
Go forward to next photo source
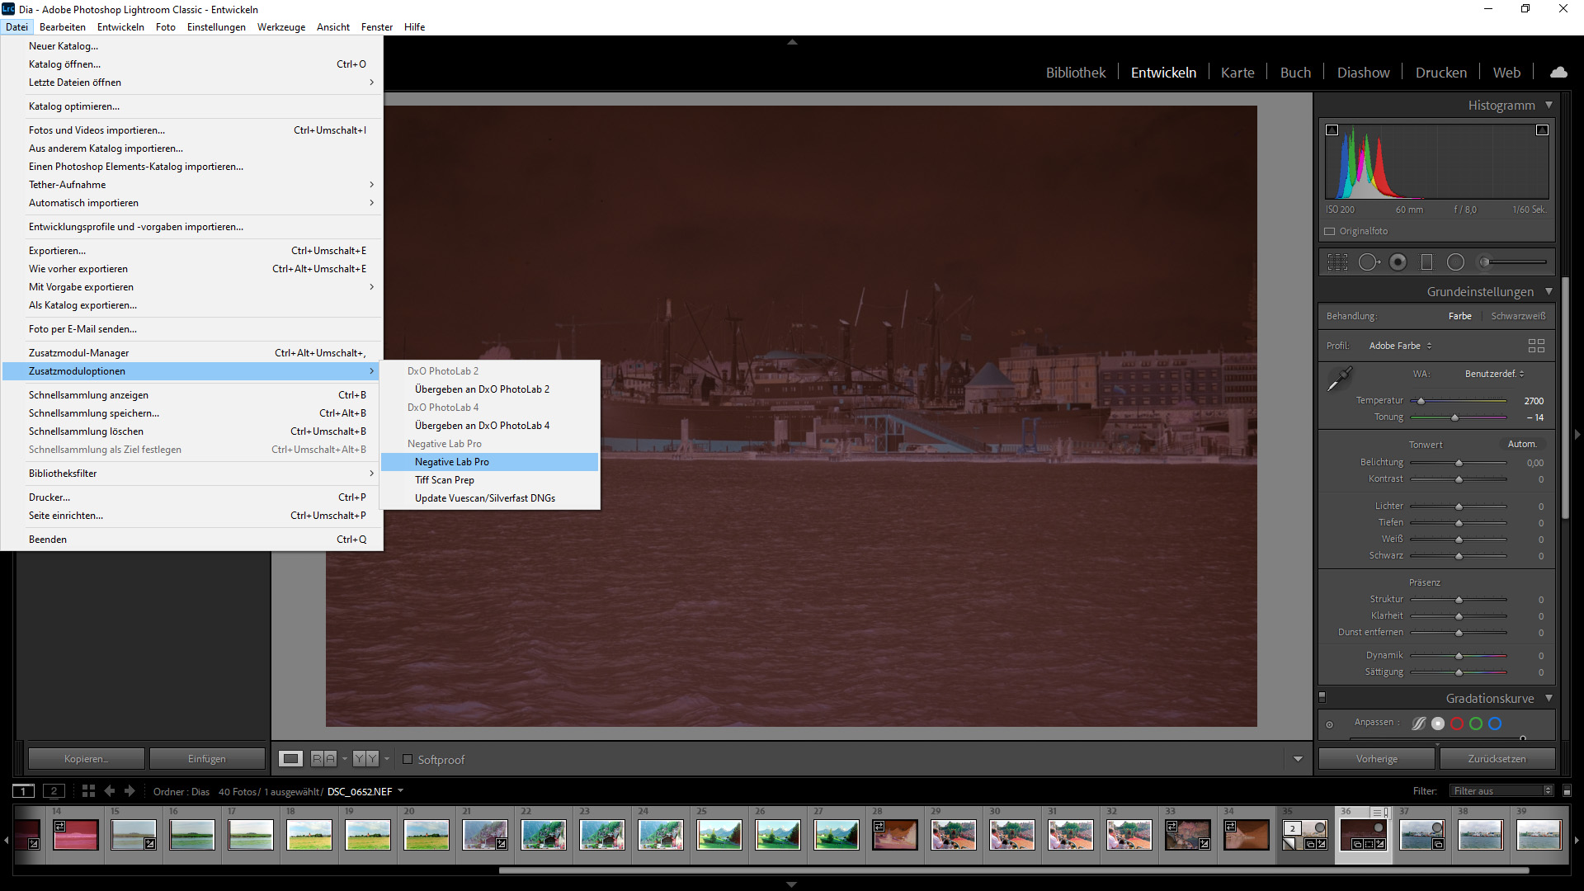point(130,791)
